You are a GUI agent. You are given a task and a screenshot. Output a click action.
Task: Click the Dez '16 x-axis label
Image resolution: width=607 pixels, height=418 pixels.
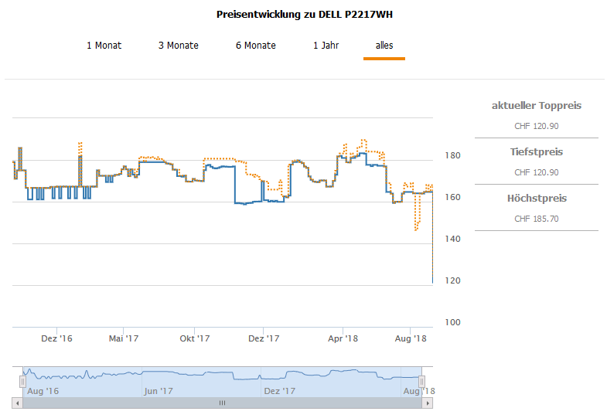coord(56,338)
